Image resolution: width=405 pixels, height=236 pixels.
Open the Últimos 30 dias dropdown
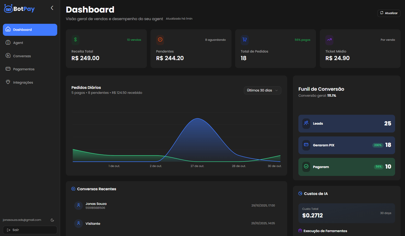262,90
